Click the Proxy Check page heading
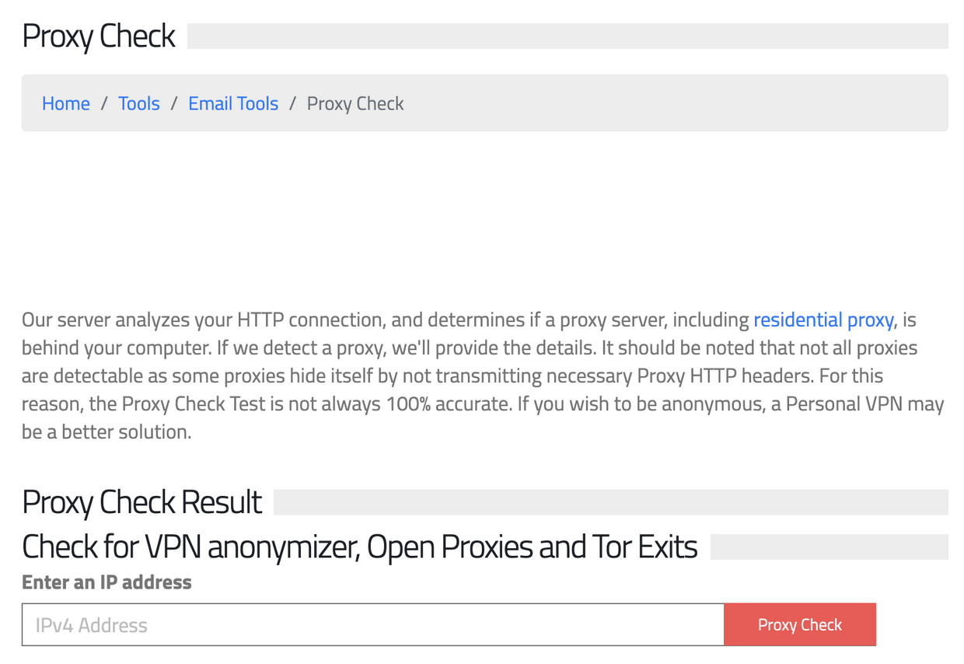This screenshot has height=664, width=964. tap(98, 36)
